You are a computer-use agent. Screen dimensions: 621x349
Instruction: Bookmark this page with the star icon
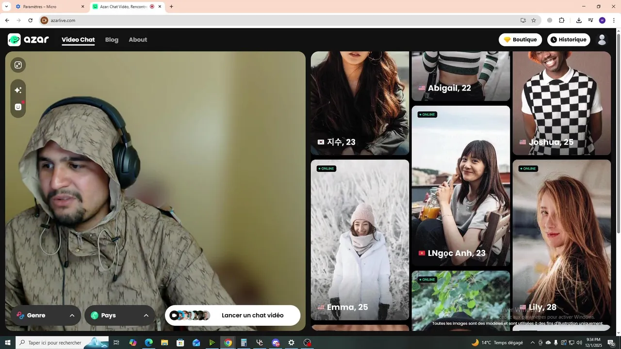pos(534,20)
